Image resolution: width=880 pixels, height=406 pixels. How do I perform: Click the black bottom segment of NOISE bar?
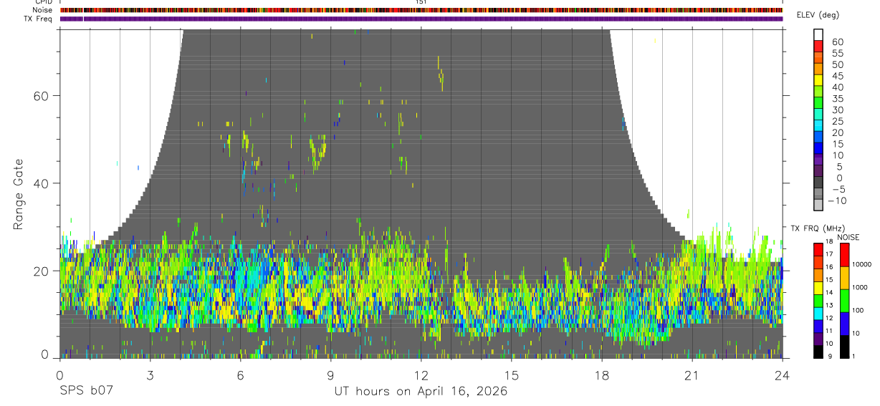pyautogui.click(x=845, y=347)
